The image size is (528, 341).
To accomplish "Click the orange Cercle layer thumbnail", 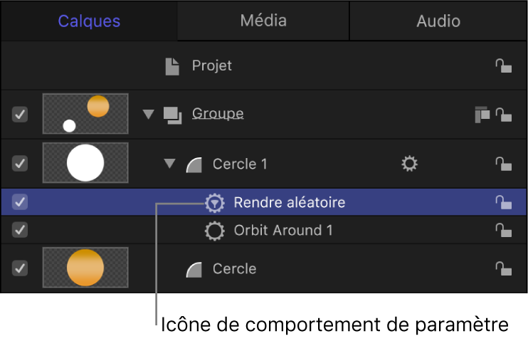I will click(85, 268).
